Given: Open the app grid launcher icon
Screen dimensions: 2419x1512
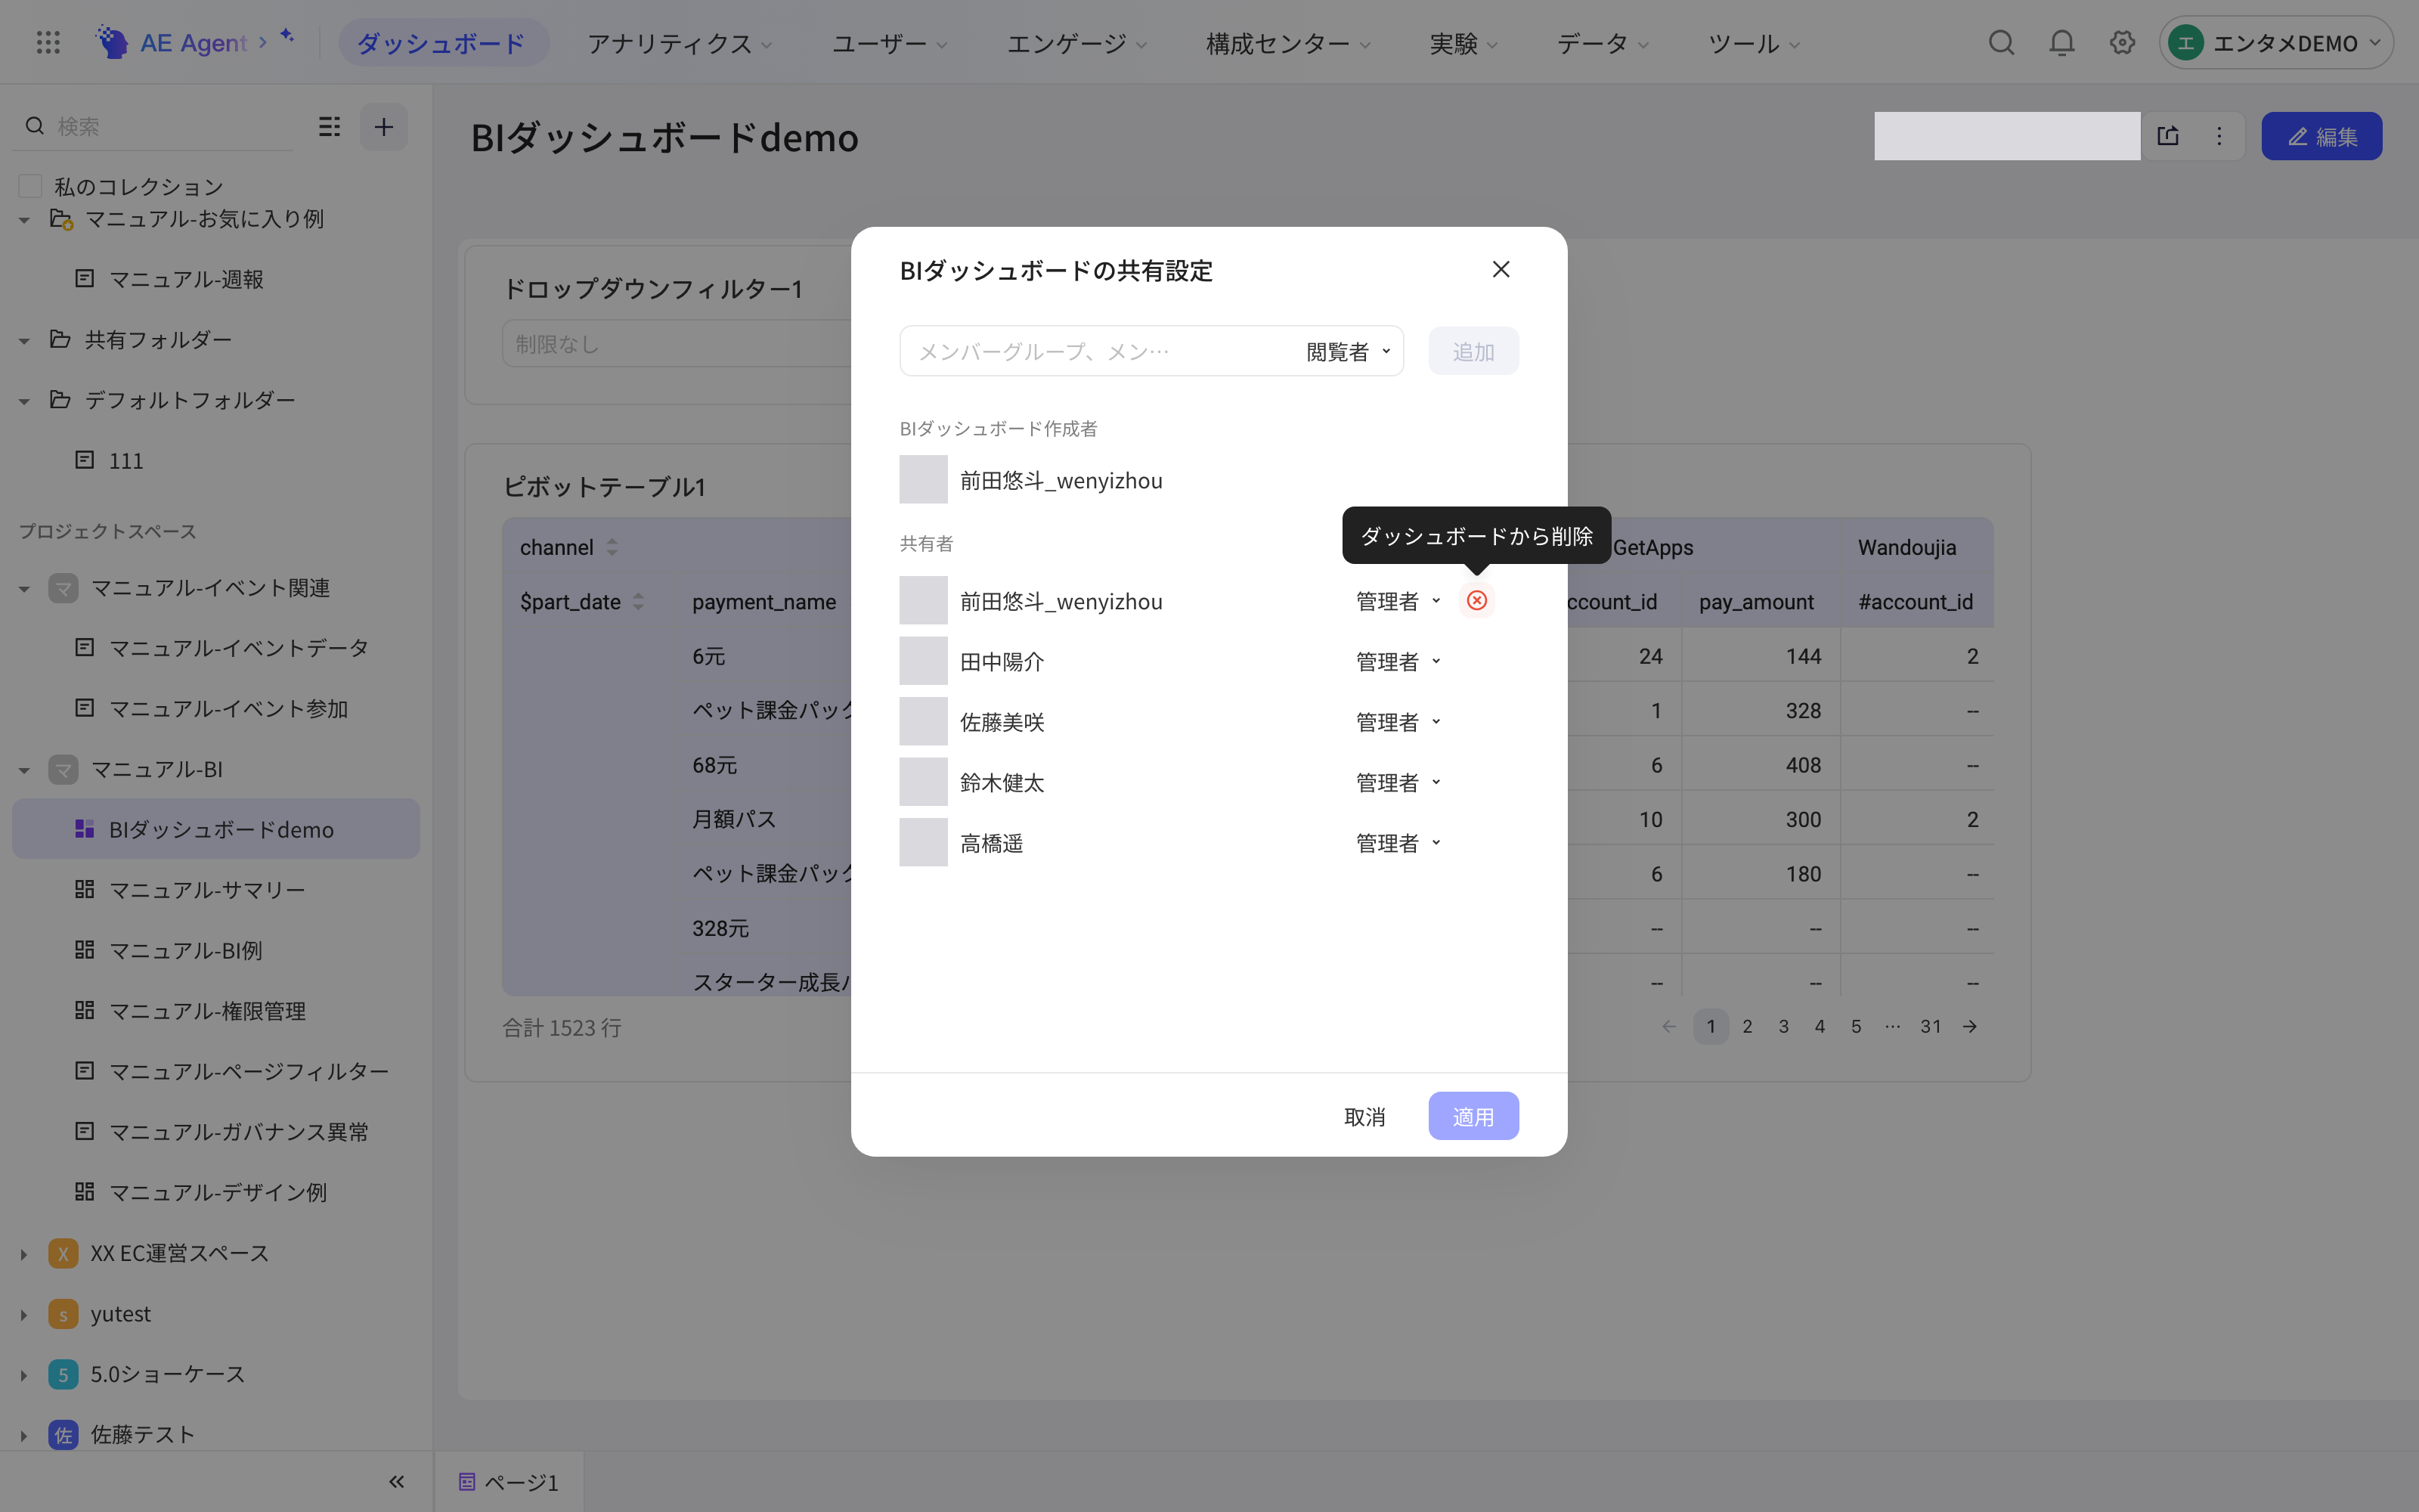Looking at the screenshot, I should point(48,43).
